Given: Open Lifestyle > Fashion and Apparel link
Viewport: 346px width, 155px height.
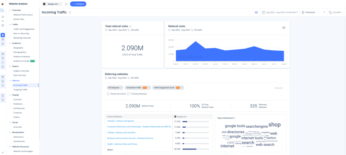Looking at the screenshot, I should (x=121, y=121).
